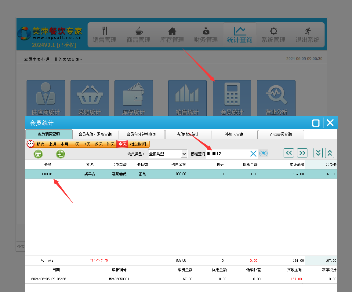352x292 pixels.
Task: Click the card reader scan icon
Action: tap(263, 153)
